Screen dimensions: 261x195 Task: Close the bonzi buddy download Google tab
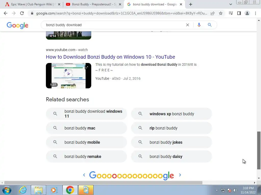[x=181, y=5]
